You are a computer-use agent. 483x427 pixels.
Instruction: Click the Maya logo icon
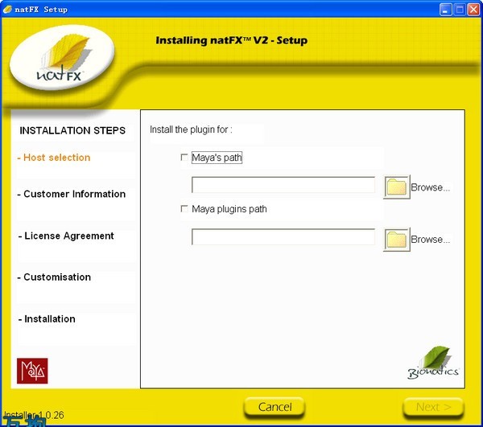coord(32,371)
